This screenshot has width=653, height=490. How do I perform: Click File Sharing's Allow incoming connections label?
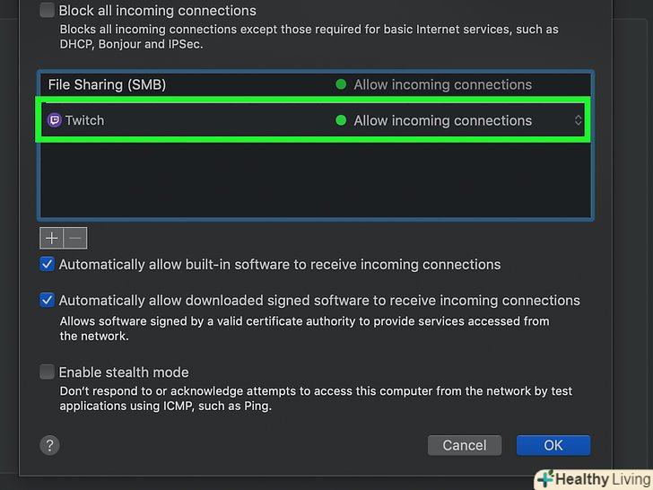tap(443, 84)
